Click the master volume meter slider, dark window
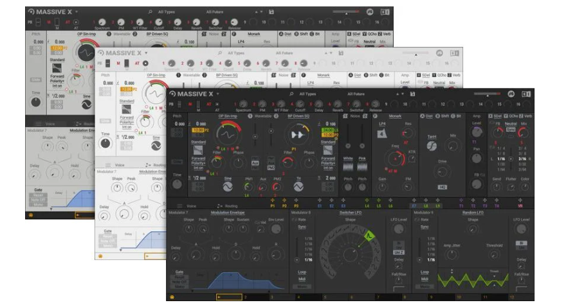Image resolution: width=568 pixels, height=305 pixels. [x=488, y=94]
